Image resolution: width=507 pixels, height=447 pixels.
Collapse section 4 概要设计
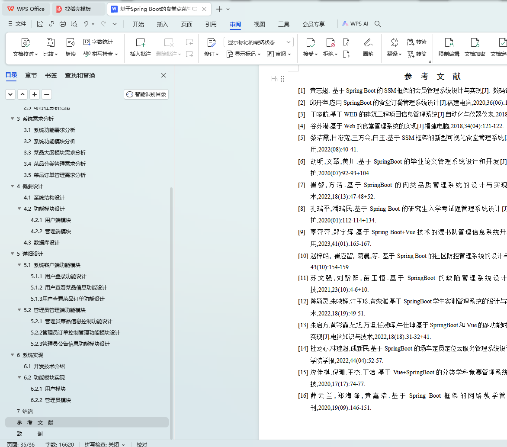click(12, 187)
